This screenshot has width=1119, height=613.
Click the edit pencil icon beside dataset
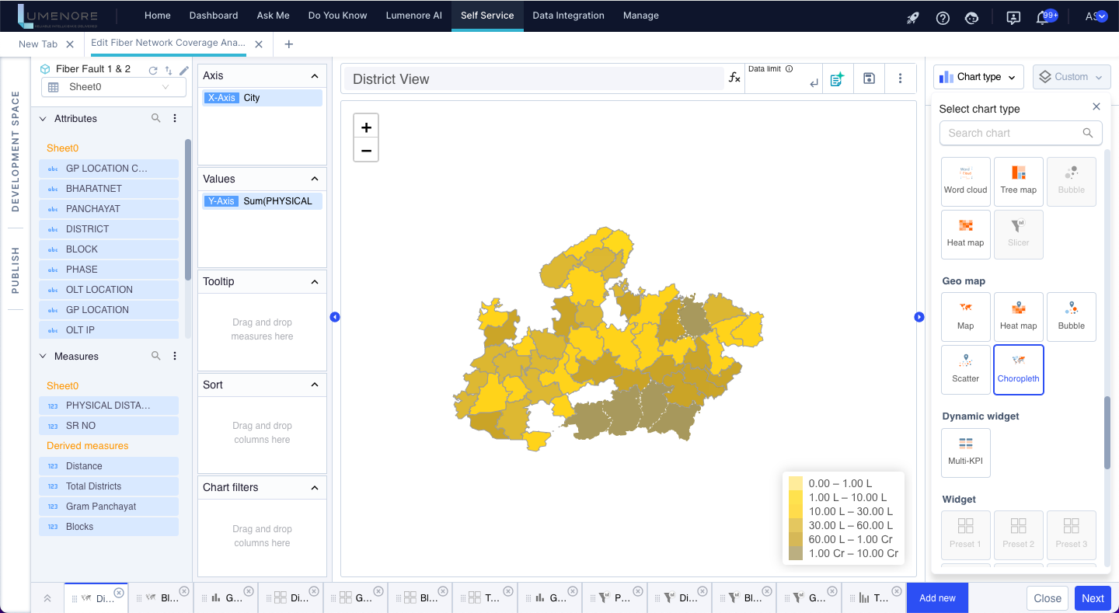(184, 70)
